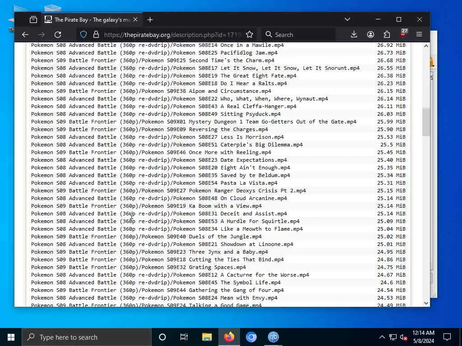Click the site padlock security icon
Screen dimensions: 462x346
coord(96,35)
